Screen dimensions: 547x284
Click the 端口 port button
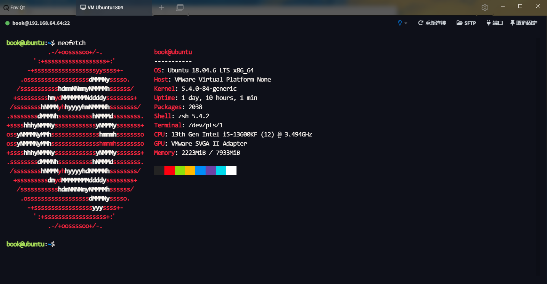point(495,23)
